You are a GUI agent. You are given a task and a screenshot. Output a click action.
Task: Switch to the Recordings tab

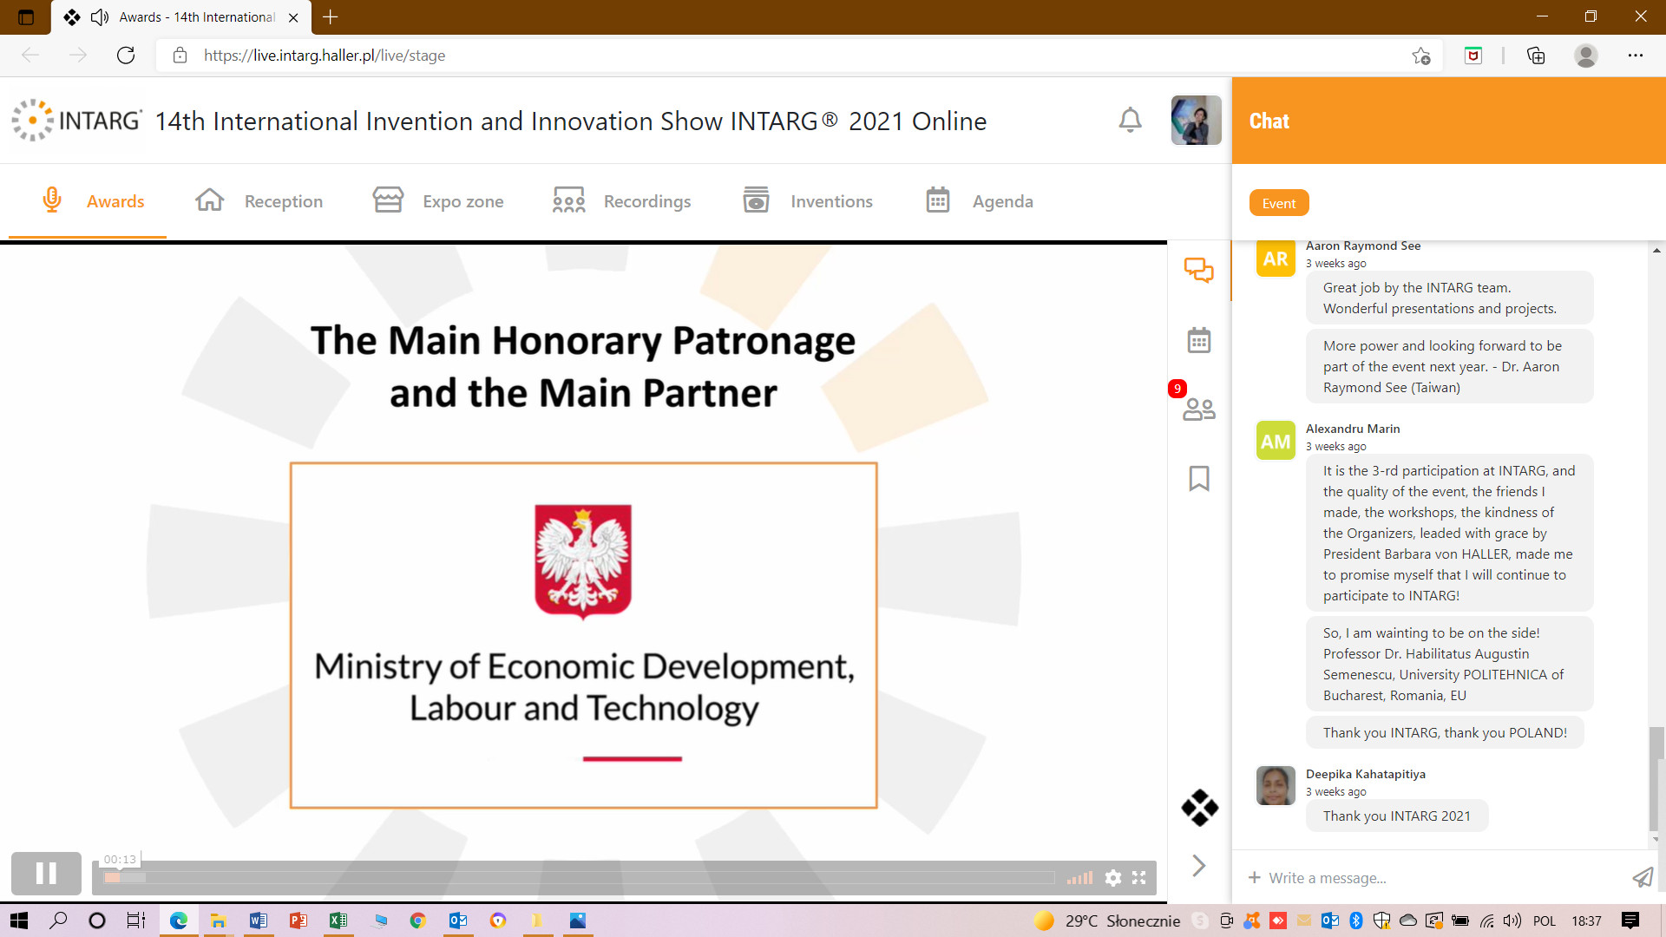(x=621, y=201)
